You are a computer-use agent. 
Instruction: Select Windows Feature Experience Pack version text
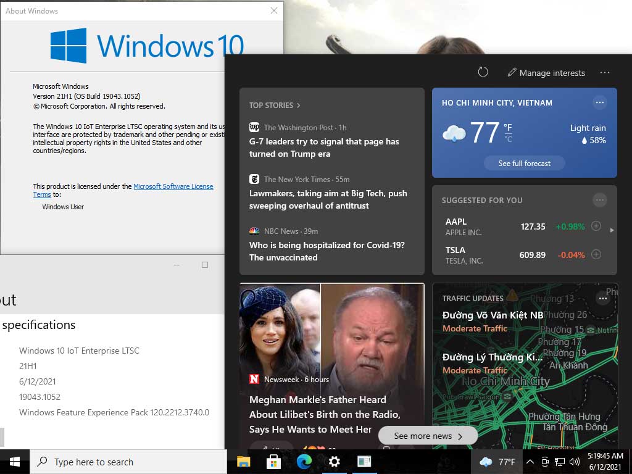(x=114, y=412)
